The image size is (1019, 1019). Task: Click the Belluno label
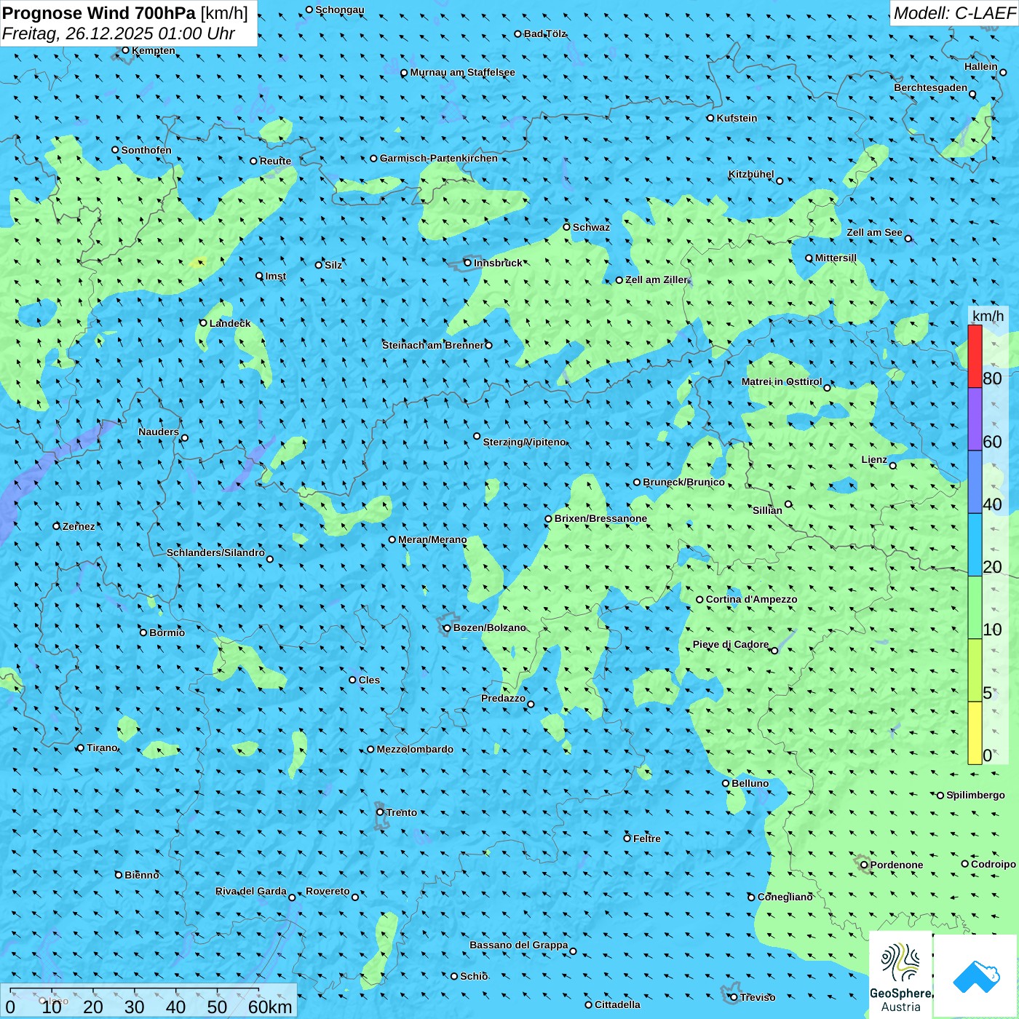click(x=750, y=783)
